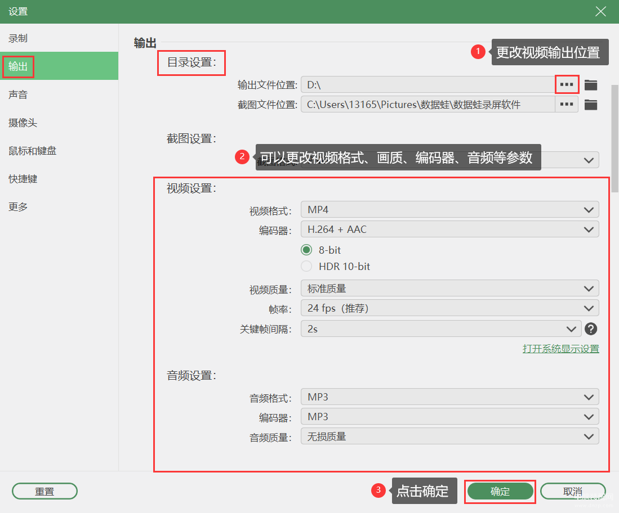Open the 视频质量 标准质量 dropdown
This screenshot has width=619, height=513.
tap(449, 288)
